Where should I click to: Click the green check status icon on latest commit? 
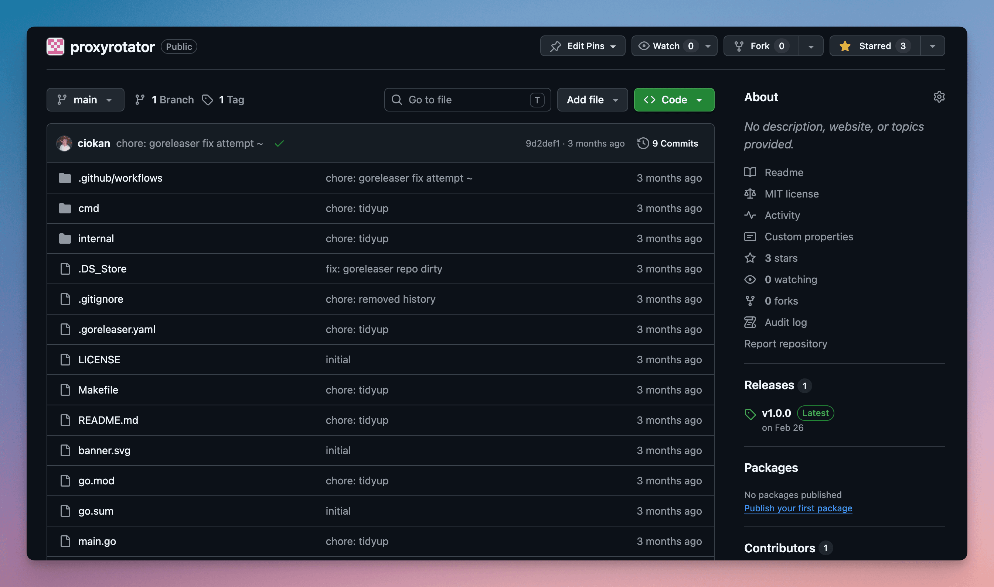(x=279, y=144)
